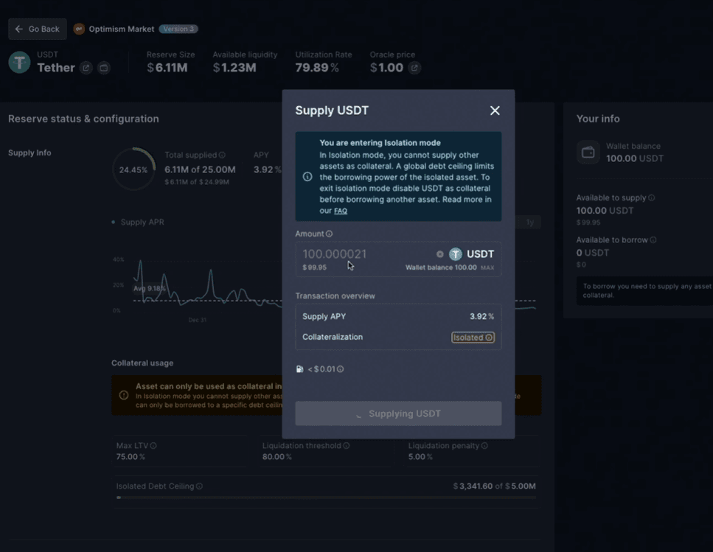This screenshot has height=552, width=713.
Task: Click MAX next to wallet balance
Action: click(x=487, y=268)
